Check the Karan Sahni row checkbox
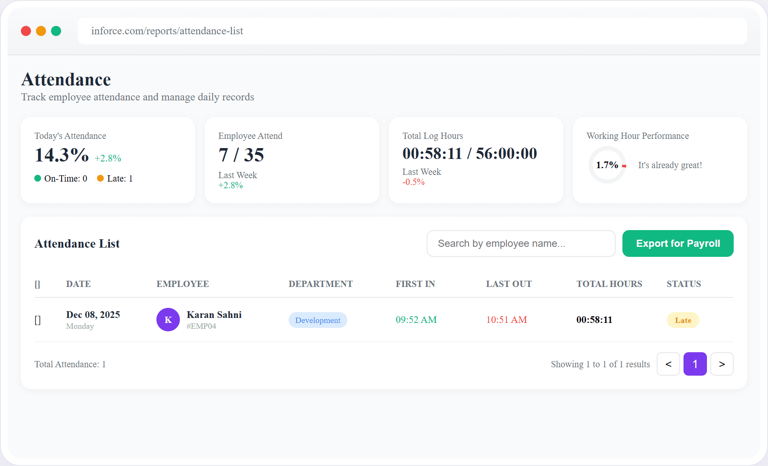 coord(37,320)
